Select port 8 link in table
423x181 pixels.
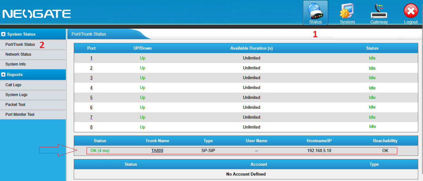click(x=91, y=127)
